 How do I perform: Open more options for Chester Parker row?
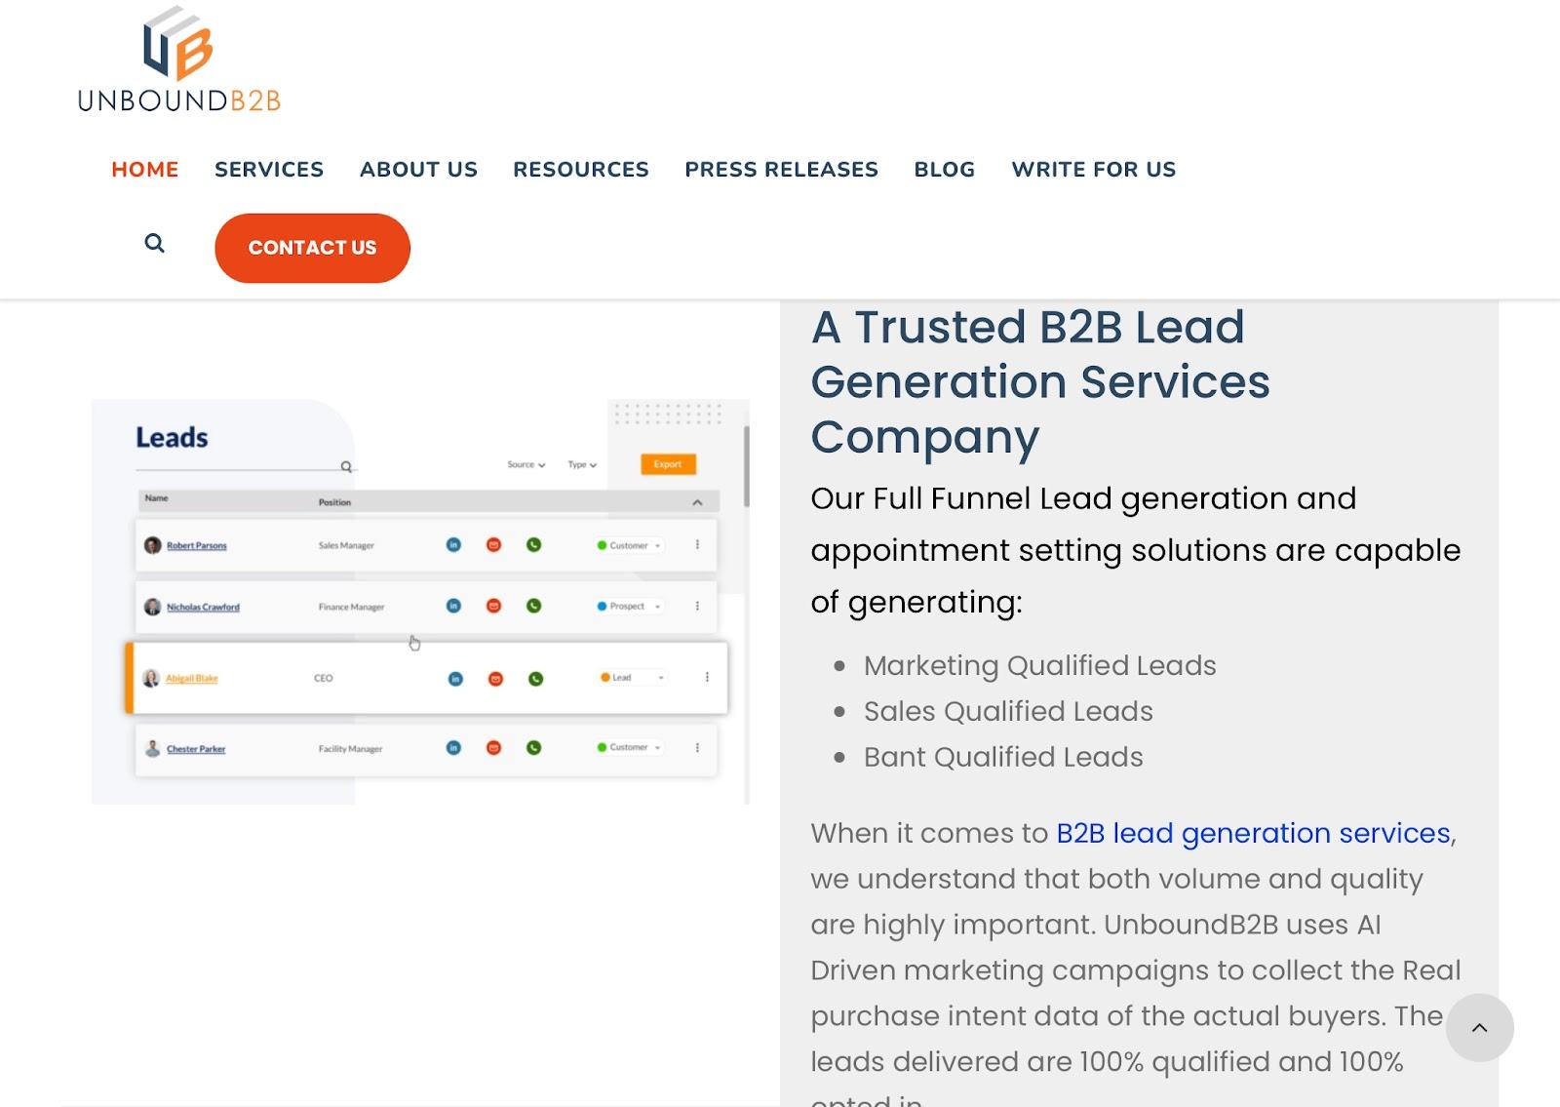697,747
